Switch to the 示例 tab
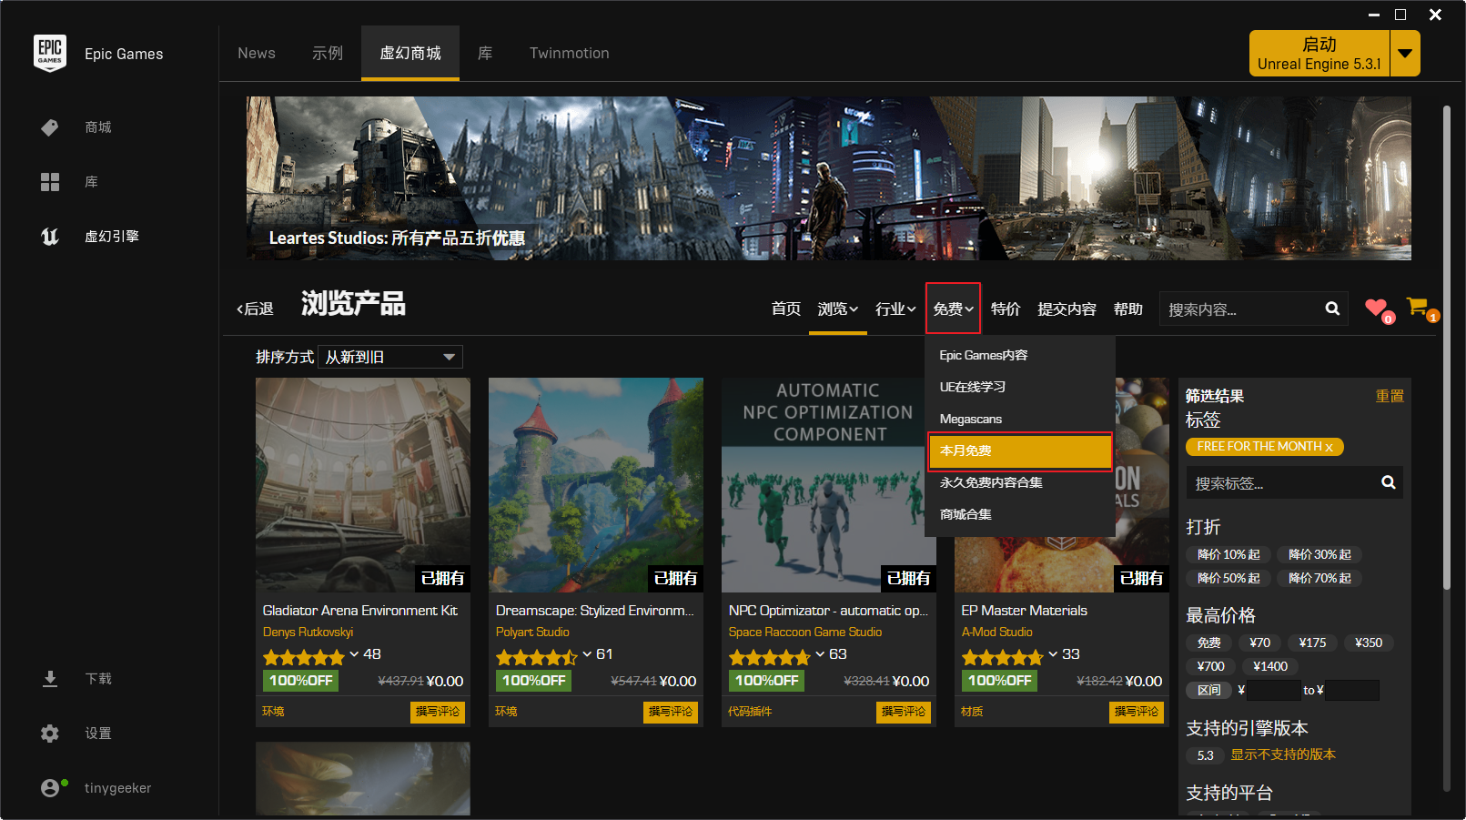This screenshot has width=1466, height=820. [x=328, y=54]
